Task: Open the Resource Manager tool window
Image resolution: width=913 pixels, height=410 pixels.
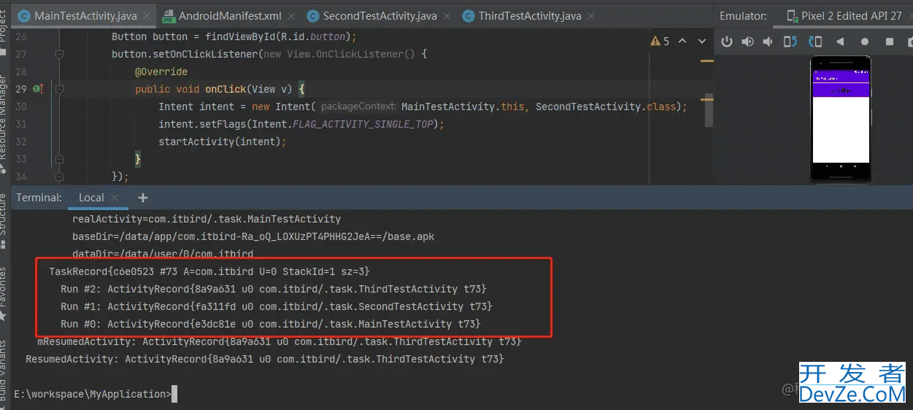Action: point(5,124)
